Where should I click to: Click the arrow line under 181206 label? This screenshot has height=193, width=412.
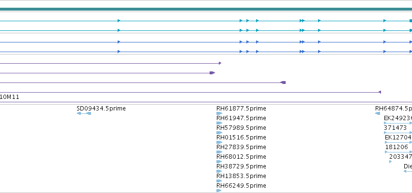point(398,152)
